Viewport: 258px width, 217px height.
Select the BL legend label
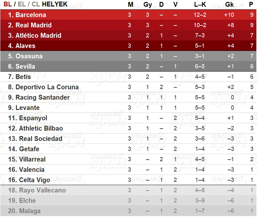[7, 4]
